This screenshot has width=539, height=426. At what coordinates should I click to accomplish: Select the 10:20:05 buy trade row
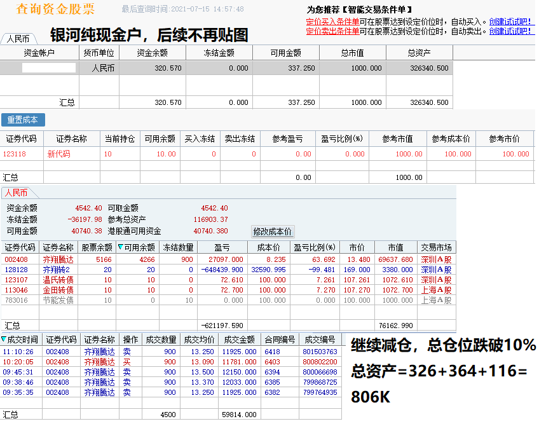click(x=171, y=362)
